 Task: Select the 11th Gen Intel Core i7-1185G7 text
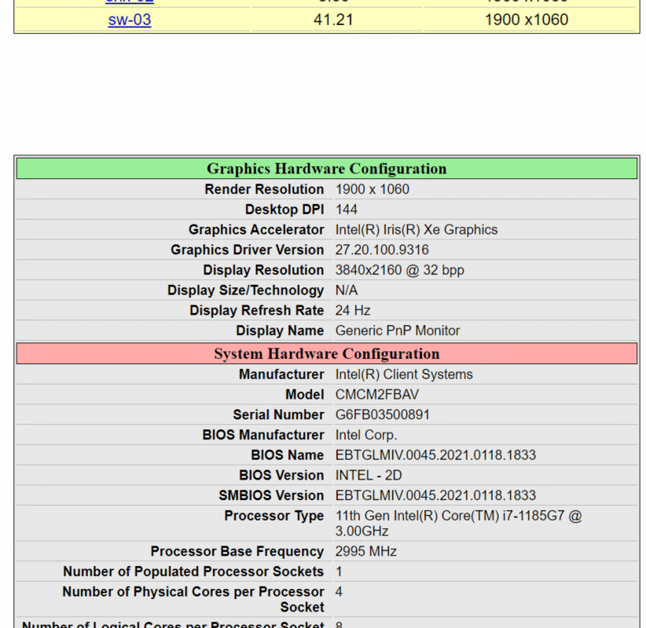pyautogui.click(x=458, y=524)
